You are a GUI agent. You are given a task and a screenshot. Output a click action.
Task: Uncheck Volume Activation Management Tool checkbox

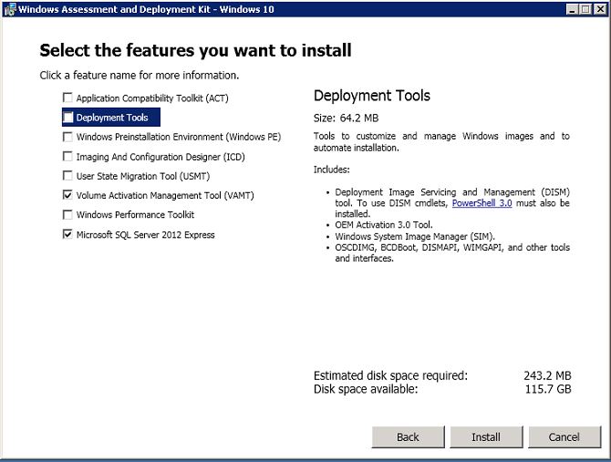pyautogui.click(x=67, y=195)
